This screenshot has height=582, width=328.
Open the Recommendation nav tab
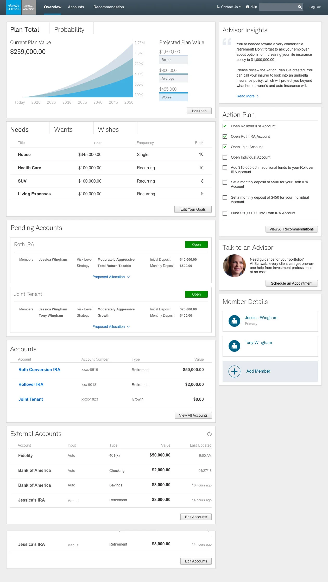point(109,7)
